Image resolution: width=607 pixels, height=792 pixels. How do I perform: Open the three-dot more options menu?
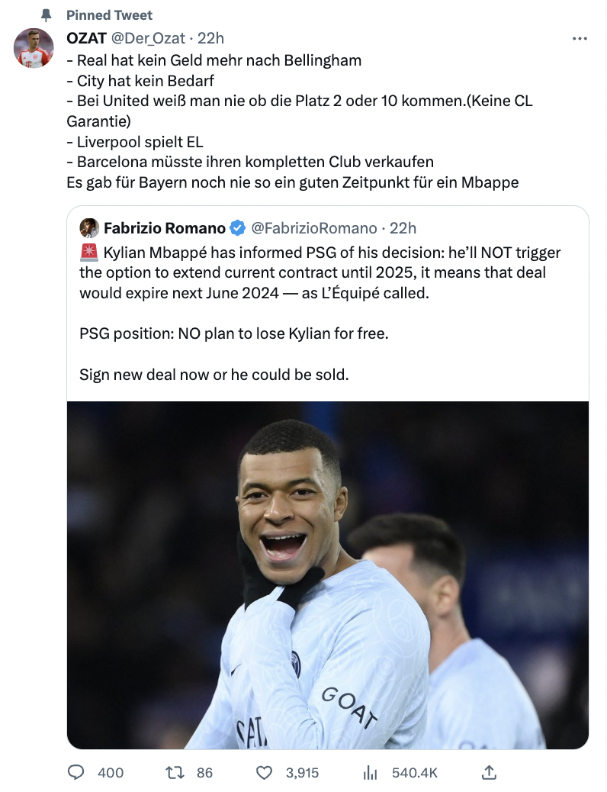[x=580, y=39]
